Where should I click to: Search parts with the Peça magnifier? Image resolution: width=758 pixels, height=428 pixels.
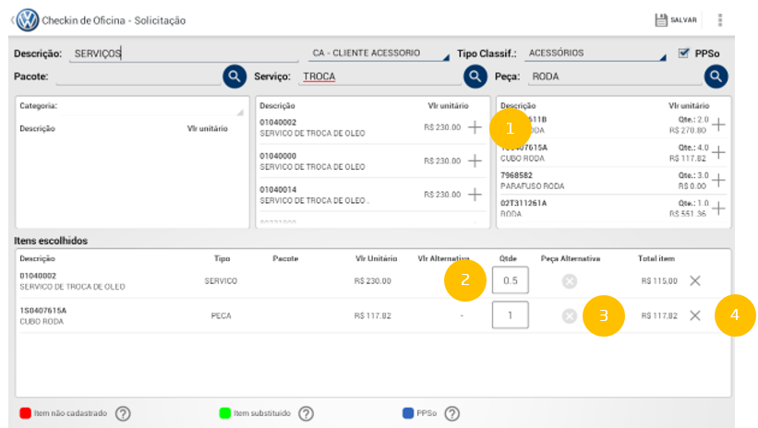[716, 77]
